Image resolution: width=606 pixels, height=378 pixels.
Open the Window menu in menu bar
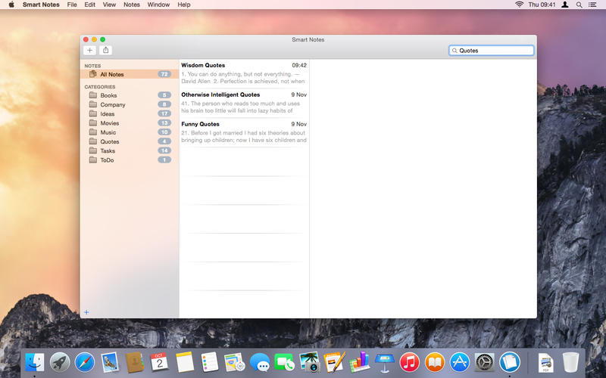coord(158,5)
